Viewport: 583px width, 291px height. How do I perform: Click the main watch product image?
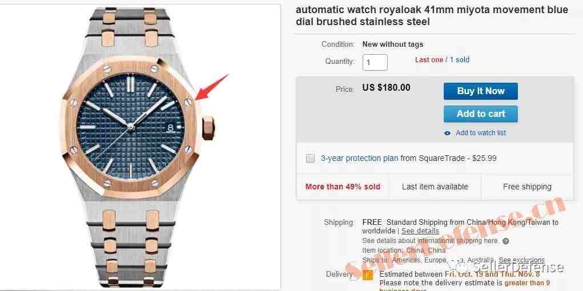[x=139, y=147]
